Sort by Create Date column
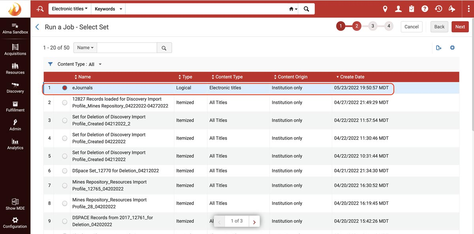This screenshot has width=474, height=234. point(350,77)
